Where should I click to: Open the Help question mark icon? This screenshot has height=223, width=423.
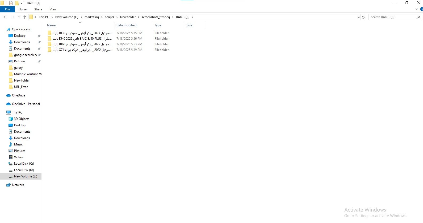(421, 9)
